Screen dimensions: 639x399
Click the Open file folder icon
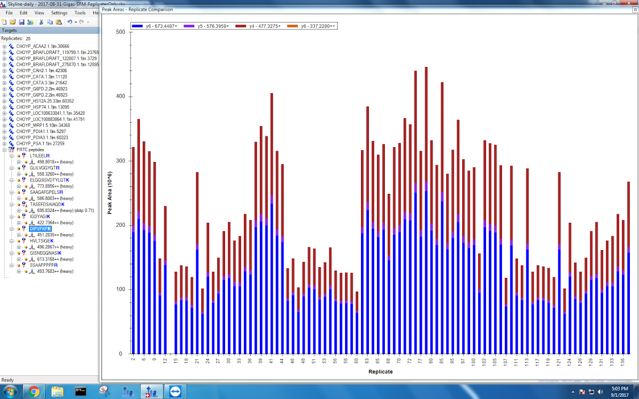(x=13, y=22)
